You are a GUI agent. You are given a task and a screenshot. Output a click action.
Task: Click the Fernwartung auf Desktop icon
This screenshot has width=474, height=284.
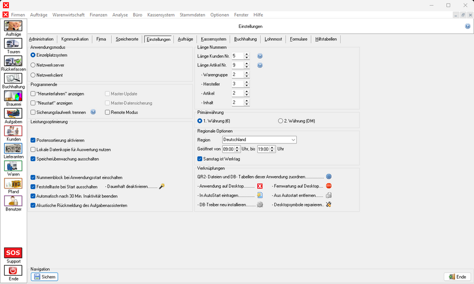329,186
